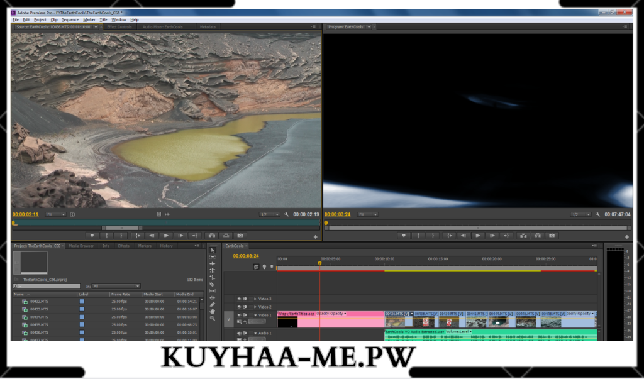Click into the Project panel search field
The height and width of the screenshot is (379, 644).
[47, 286]
